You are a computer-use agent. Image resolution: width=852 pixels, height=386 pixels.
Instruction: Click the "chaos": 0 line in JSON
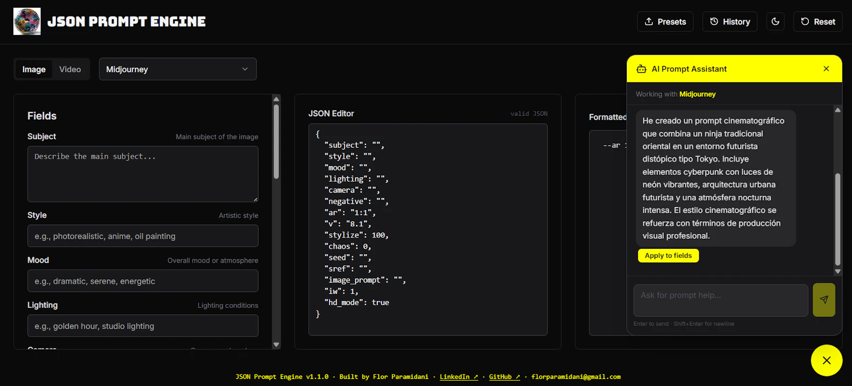348,246
